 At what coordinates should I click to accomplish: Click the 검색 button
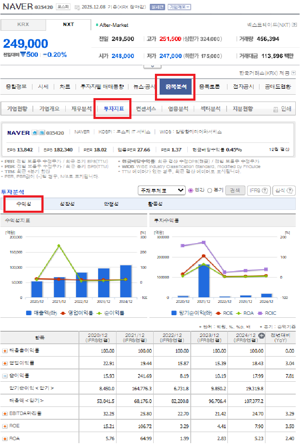(x=235, y=190)
